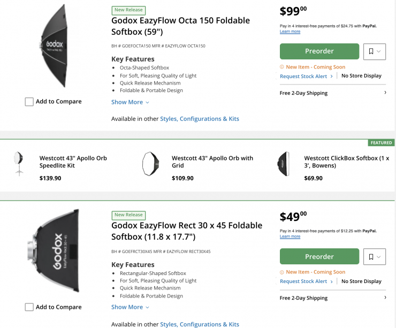This screenshot has height=328, width=396.
Task: Click the Westcott Apollo Orb with Grid image
Action: pos(151,163)
